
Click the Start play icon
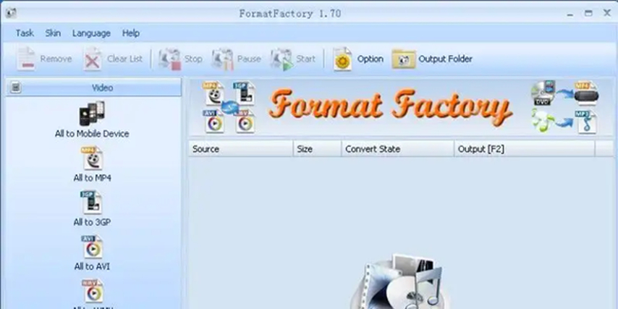(282, 59)
